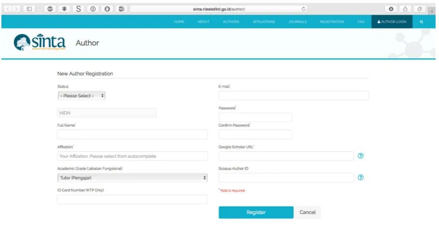Open the REGISTRATION menu item
The image size is (439, 236).
[332, 22]
